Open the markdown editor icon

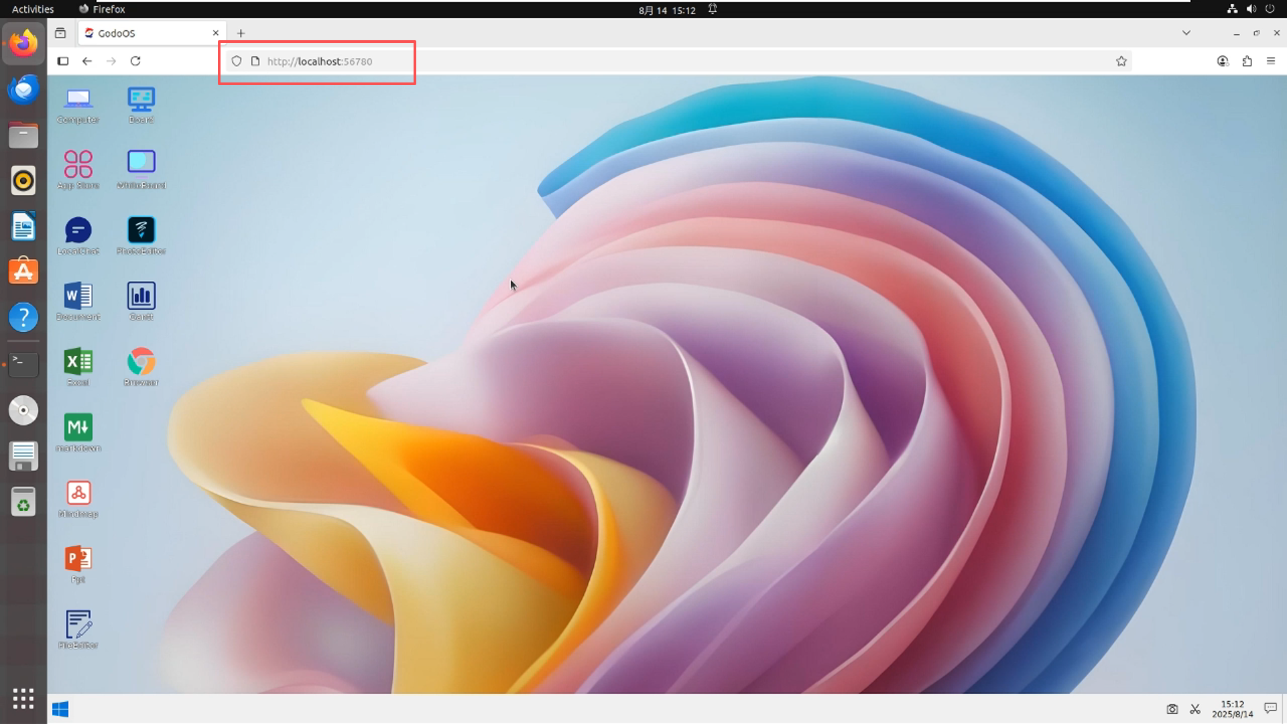click(x=78, y=433)
